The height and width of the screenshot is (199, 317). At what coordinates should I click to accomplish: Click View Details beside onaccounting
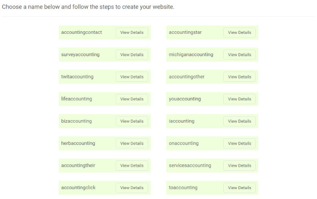[x=239, y=143]
